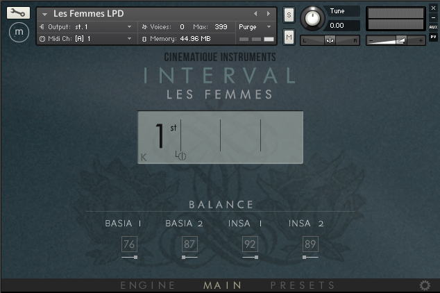Viewport: 440px width, 293px height.
Task: Click the INSA 2 value box showing 89
Action: pyautogui.click(x=310, y=244)
